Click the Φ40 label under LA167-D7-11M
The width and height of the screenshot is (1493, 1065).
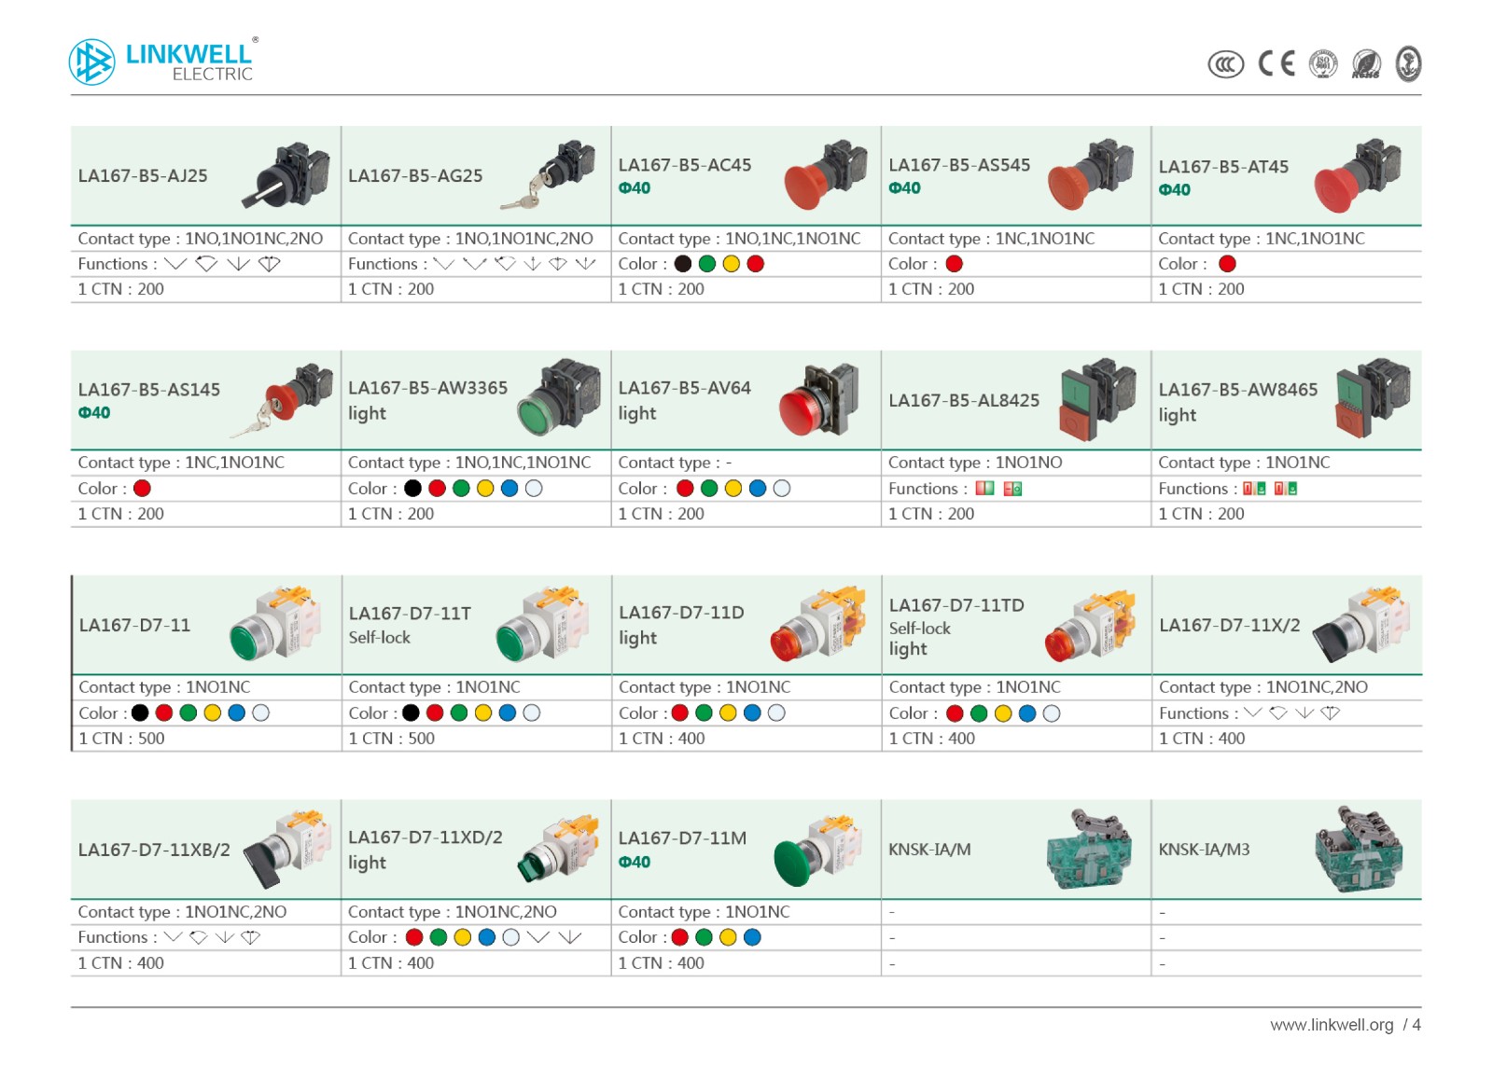pyautogui.click(x=635, y=862)
